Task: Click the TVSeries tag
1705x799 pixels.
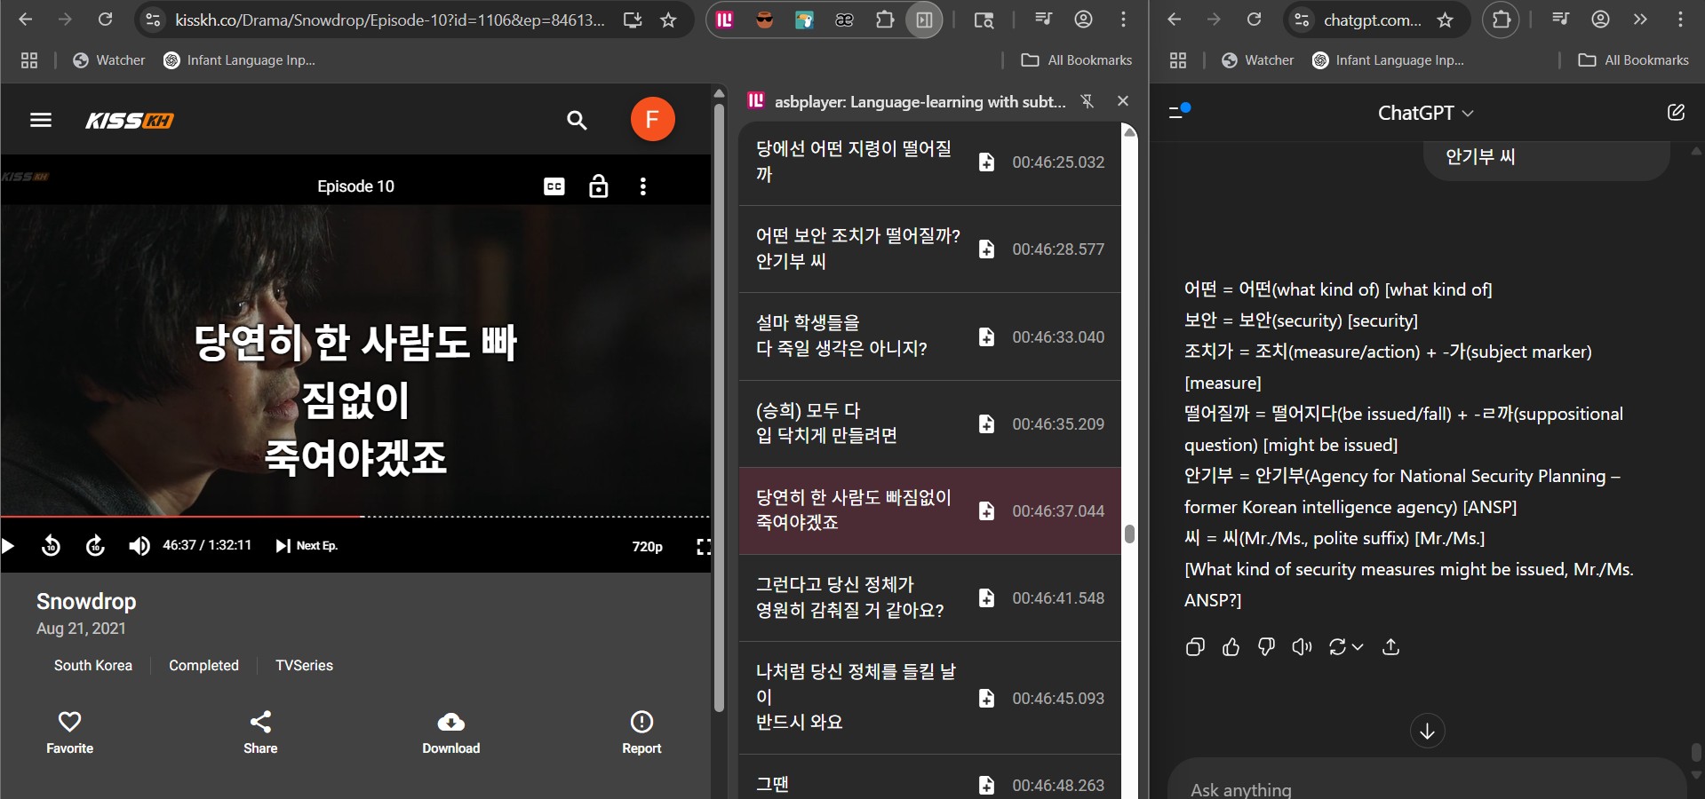Action: (x=304, y=665)
